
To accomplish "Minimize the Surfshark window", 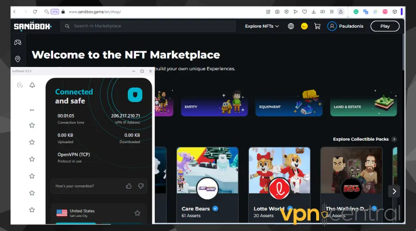I will (134, 71).
